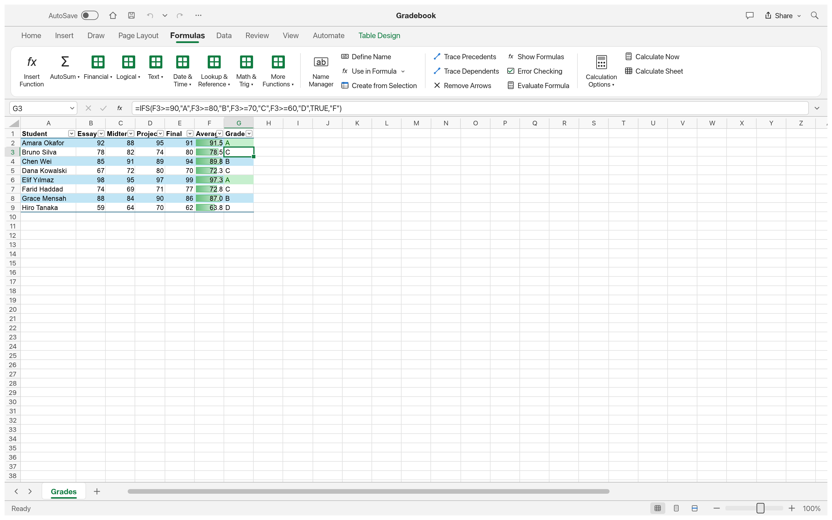Open the Final column filter dropdown
This screenshot has width=832, height=520.
click(190, 133)
